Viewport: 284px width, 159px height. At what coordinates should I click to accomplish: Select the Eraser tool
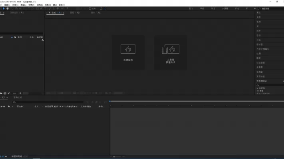click(x=58, y=8)
